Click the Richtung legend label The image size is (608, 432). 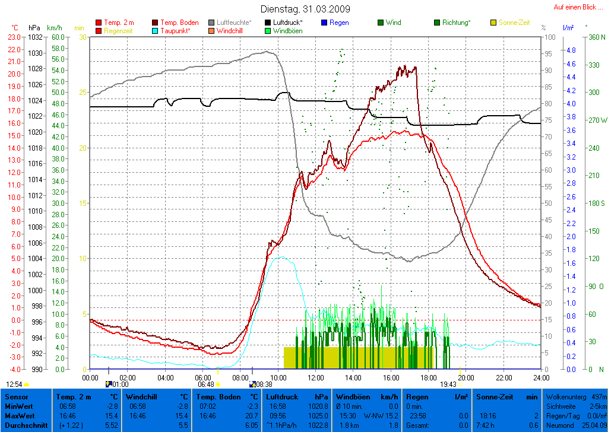point(457,23)
